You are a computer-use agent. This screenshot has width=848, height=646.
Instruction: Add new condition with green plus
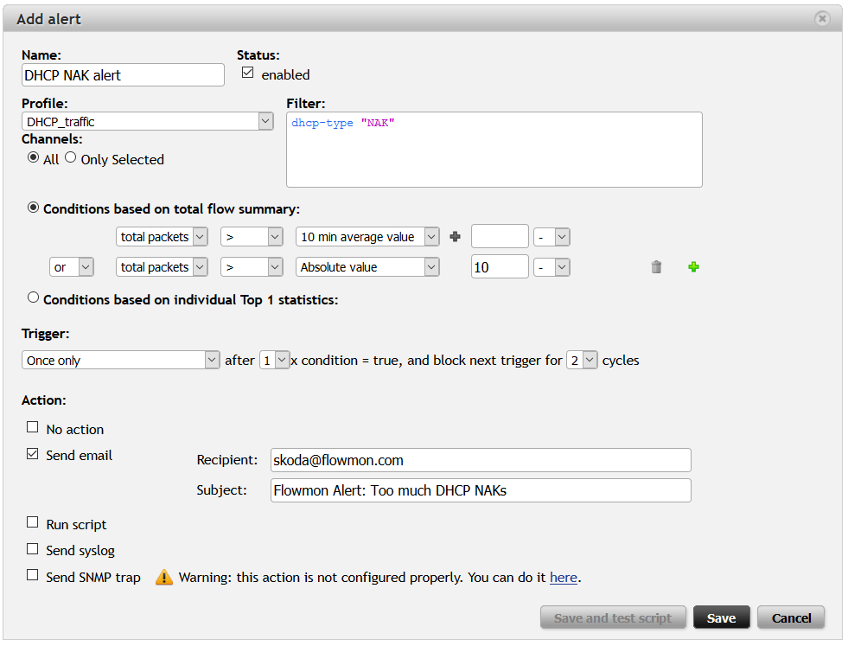[x=693, y=266]
